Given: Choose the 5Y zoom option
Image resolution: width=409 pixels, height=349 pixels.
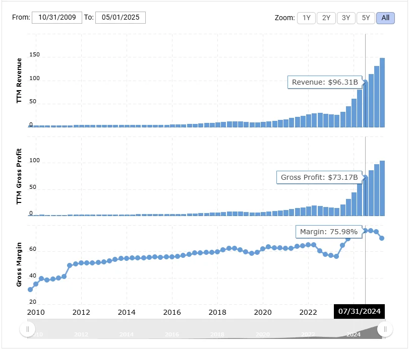Looking at the screenshot, I should (366, 18).
